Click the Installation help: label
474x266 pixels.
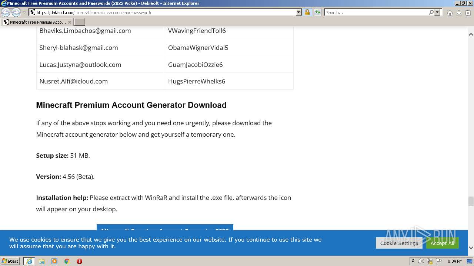point(62,198)
